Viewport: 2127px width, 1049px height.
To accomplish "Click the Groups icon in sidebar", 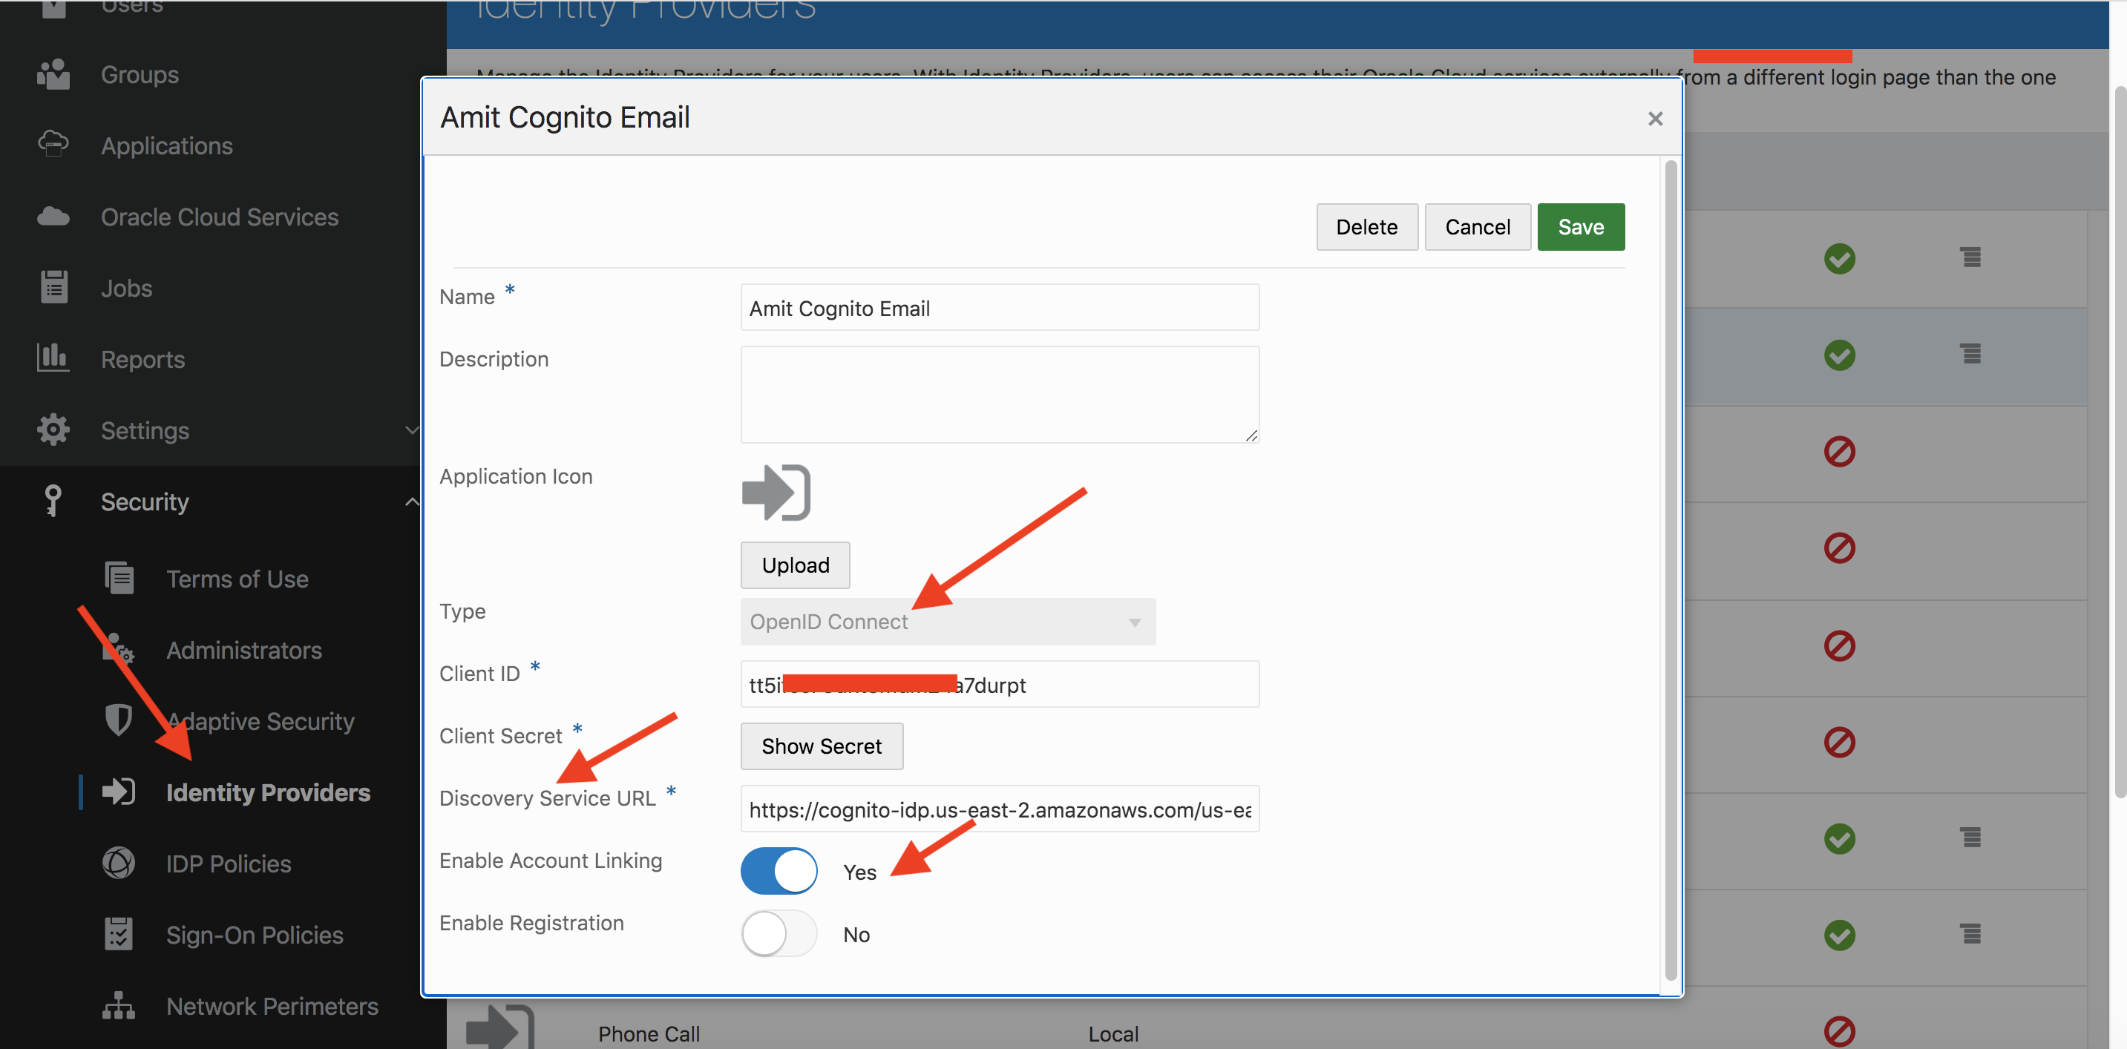I will tap(53, 74).
